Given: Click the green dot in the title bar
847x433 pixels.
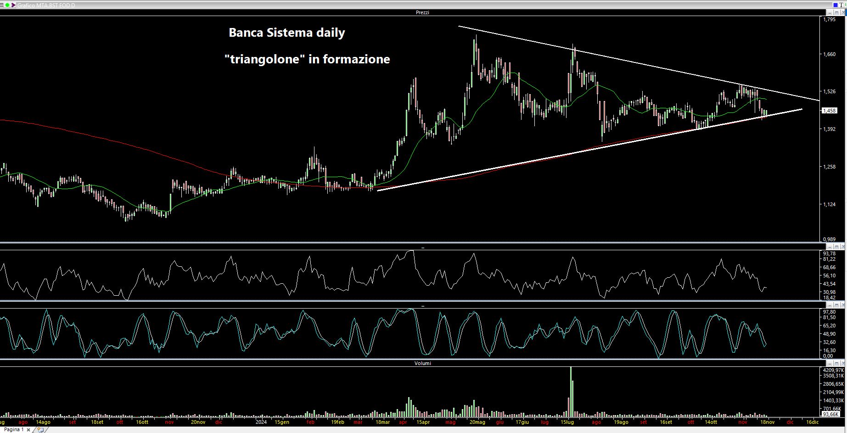Looking at the screenshot, I should [7, 5].
